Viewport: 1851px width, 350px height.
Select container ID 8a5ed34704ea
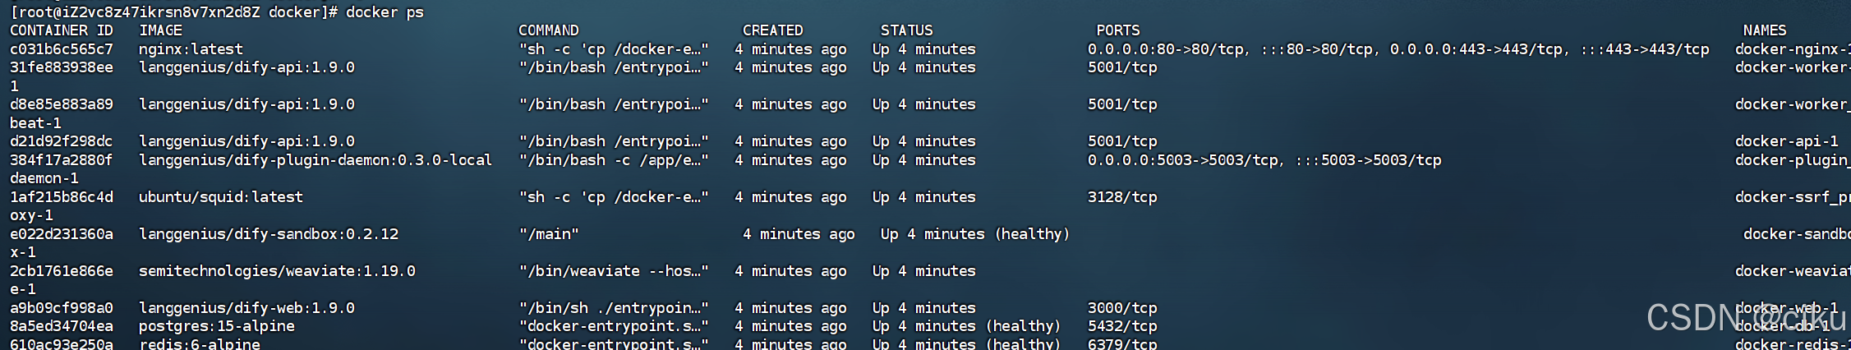coord(62,326)
